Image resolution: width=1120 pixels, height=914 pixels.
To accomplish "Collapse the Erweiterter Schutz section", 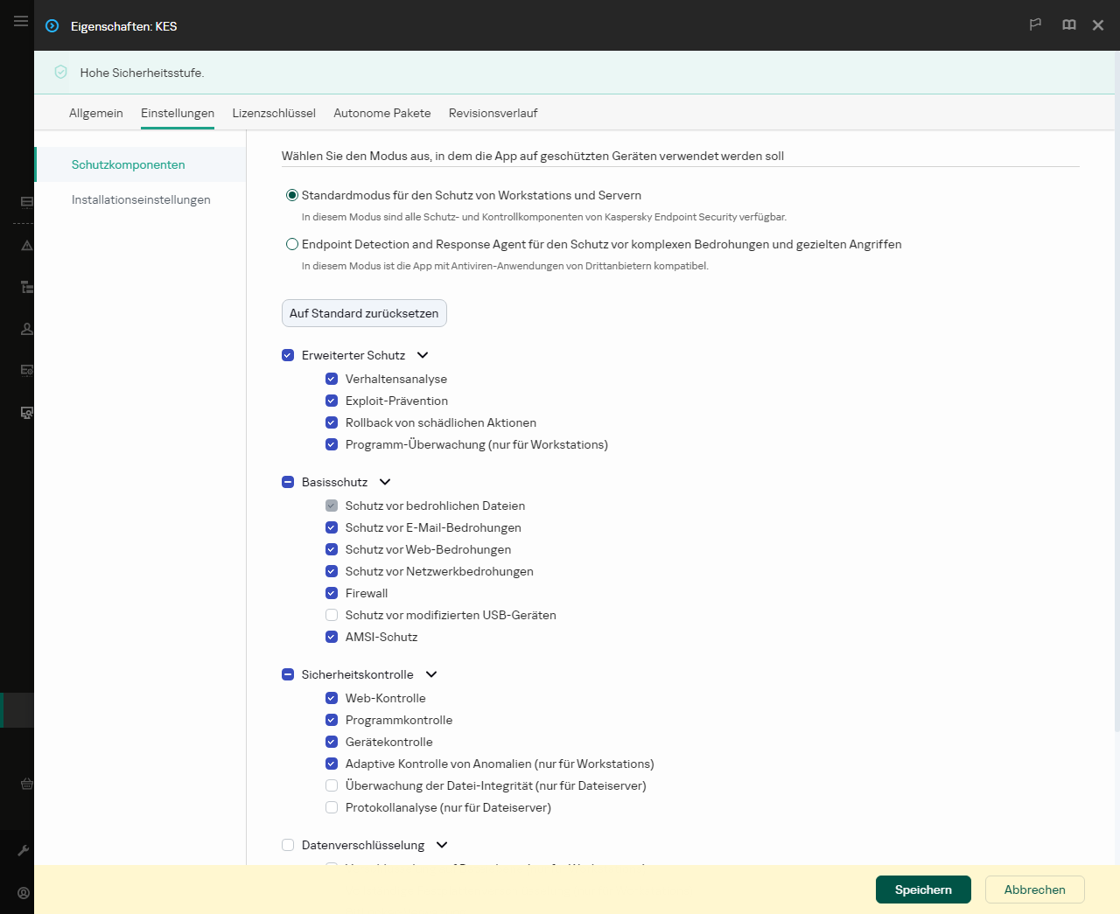I will click(423, 355).
